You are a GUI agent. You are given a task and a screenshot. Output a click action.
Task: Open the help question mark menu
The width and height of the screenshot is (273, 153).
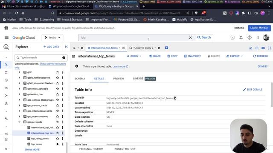[x=250, y=37]
